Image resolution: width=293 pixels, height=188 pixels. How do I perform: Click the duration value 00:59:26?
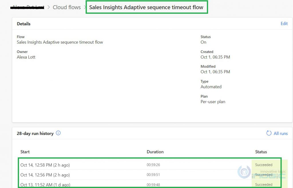click(154, 165)
